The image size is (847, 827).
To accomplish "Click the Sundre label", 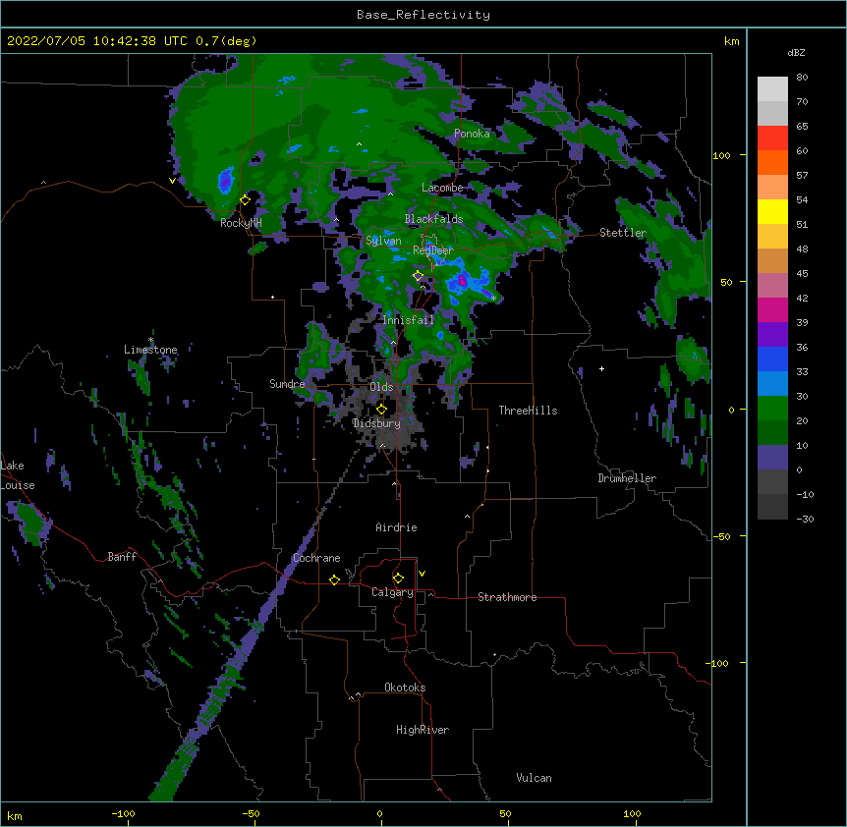I will click(287, 384).
